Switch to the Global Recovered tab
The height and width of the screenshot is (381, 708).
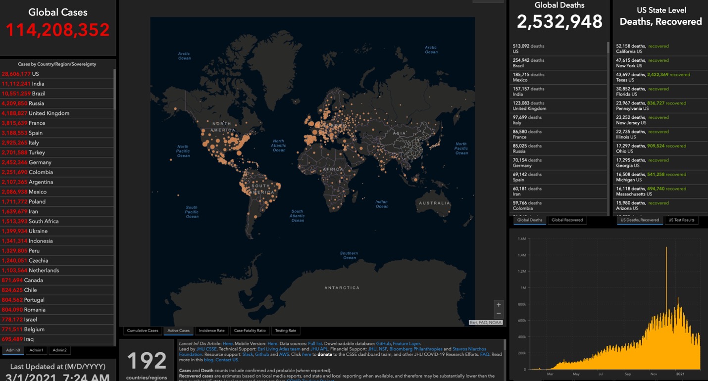[566, 220]
